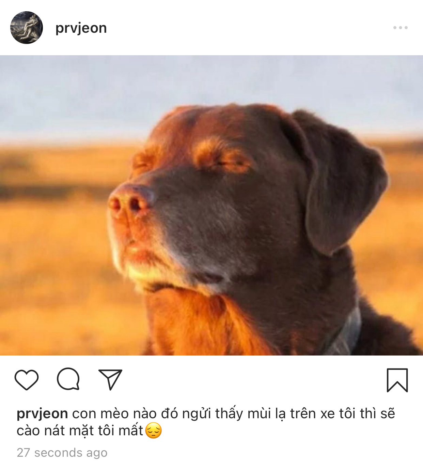Click the dog's orange chest fur
The image size is (423, 468).
201,324
